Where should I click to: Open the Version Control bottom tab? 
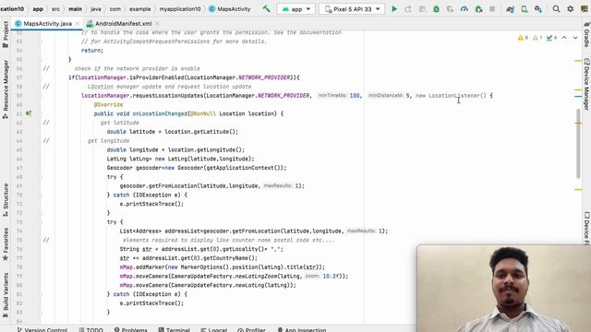point(42,329)
